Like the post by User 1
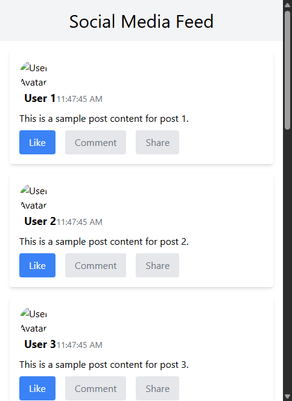The height and width of the screenshot is (401, 292). (x=37, y=142)
